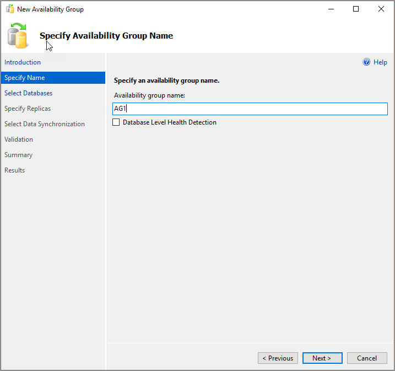395x371 pixels.
Task: Open the Summary step
Action: pos(18,155)
